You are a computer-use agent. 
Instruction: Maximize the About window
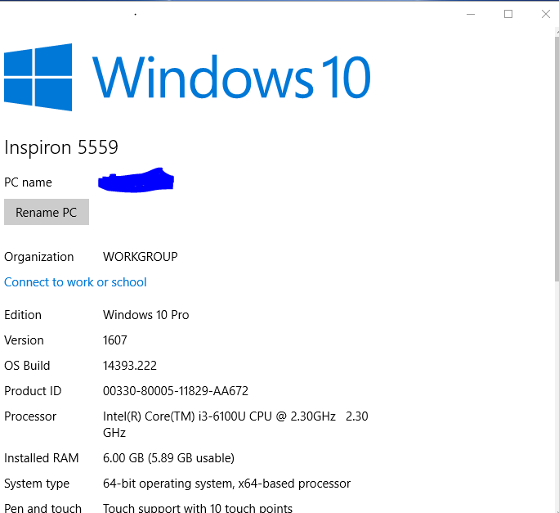pos(508,14)
